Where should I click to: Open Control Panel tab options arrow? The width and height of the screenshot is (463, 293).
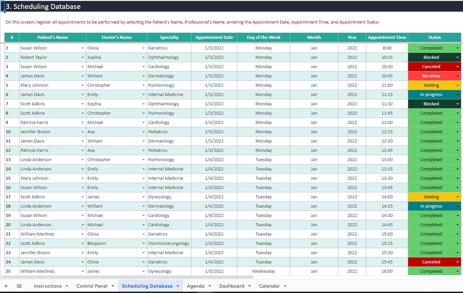coord(113,286)
